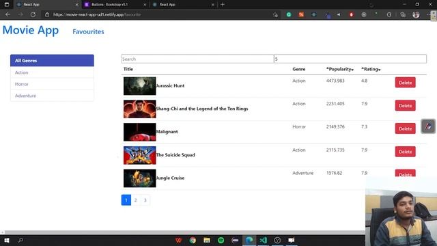Click the green Grammarly extension icon

click(289, 14)
